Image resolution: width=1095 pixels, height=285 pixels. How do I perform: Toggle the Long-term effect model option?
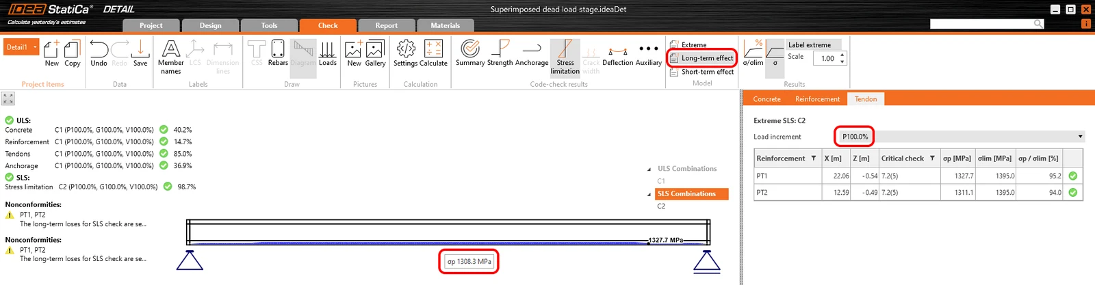pos(701,58)
